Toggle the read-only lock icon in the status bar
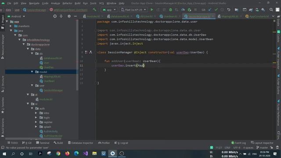281x158 pixels. click(x=272, y=147)
